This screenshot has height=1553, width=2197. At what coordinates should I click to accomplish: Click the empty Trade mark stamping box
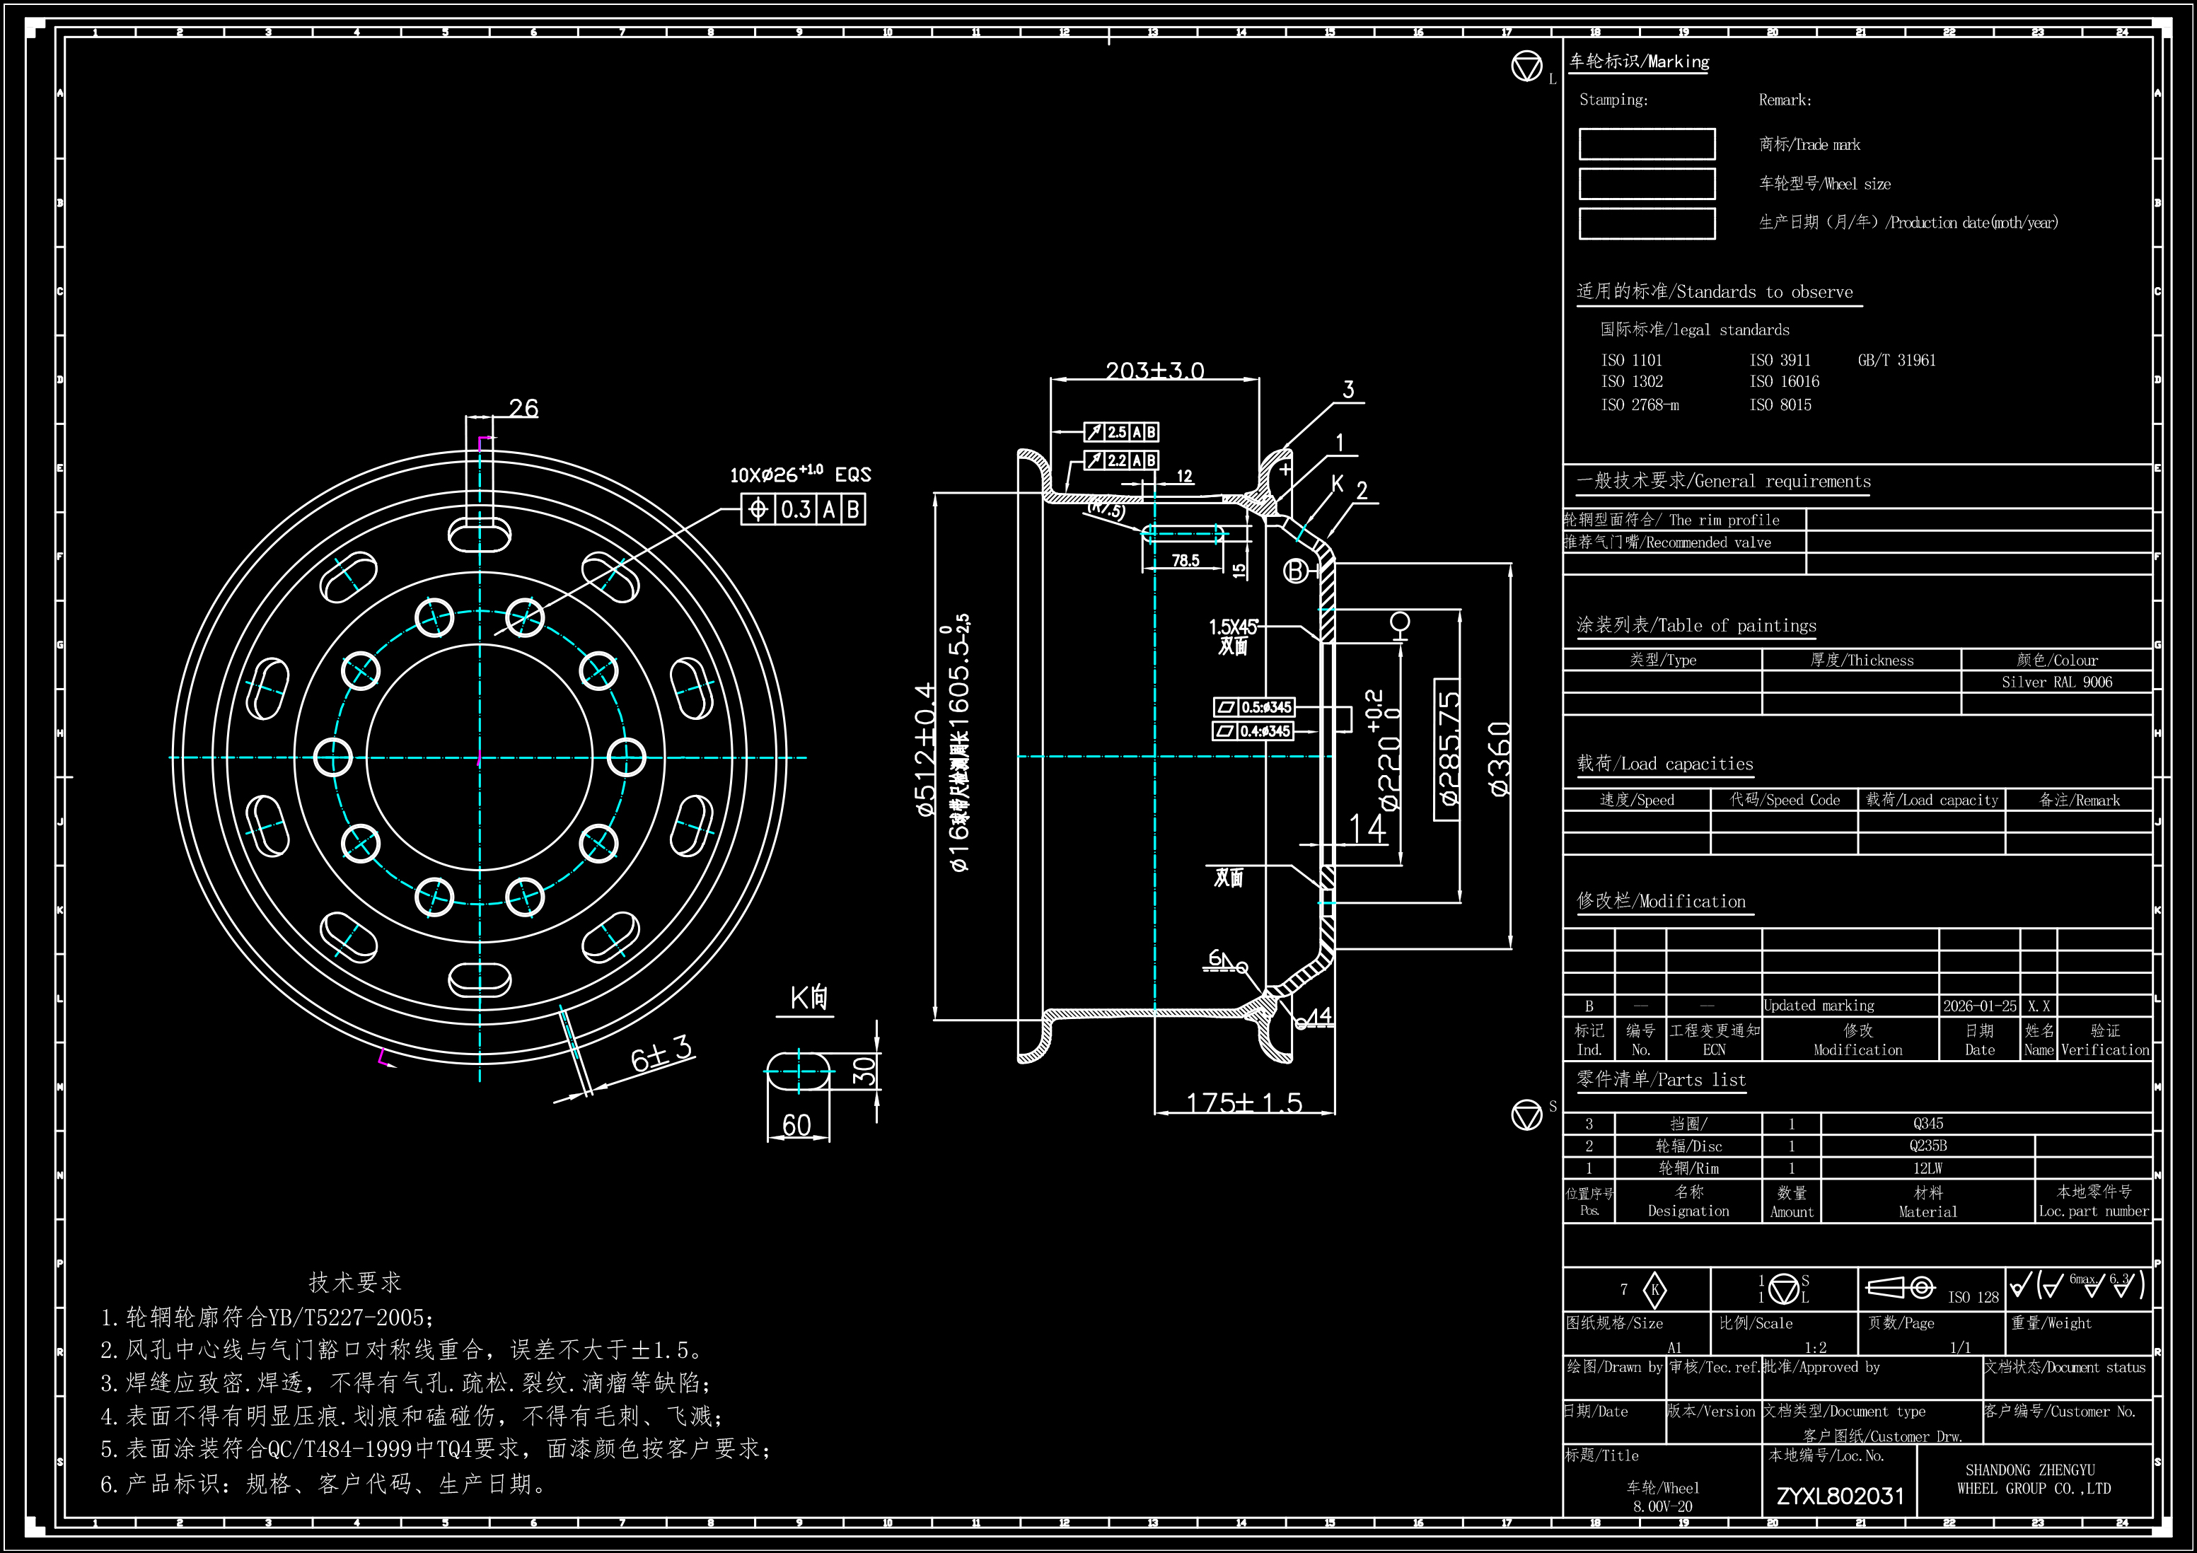[x=1647, y=144]
